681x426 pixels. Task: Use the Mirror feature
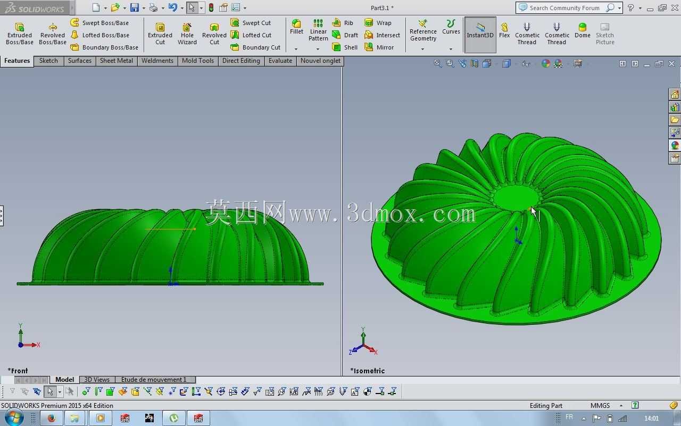379,47
